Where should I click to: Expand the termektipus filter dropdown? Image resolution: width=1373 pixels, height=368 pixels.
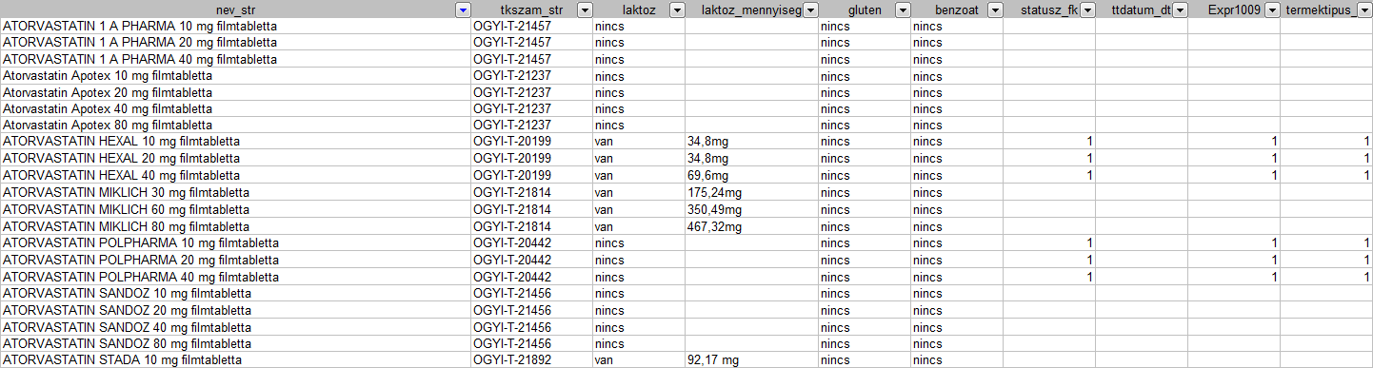tap(1364, 10)
